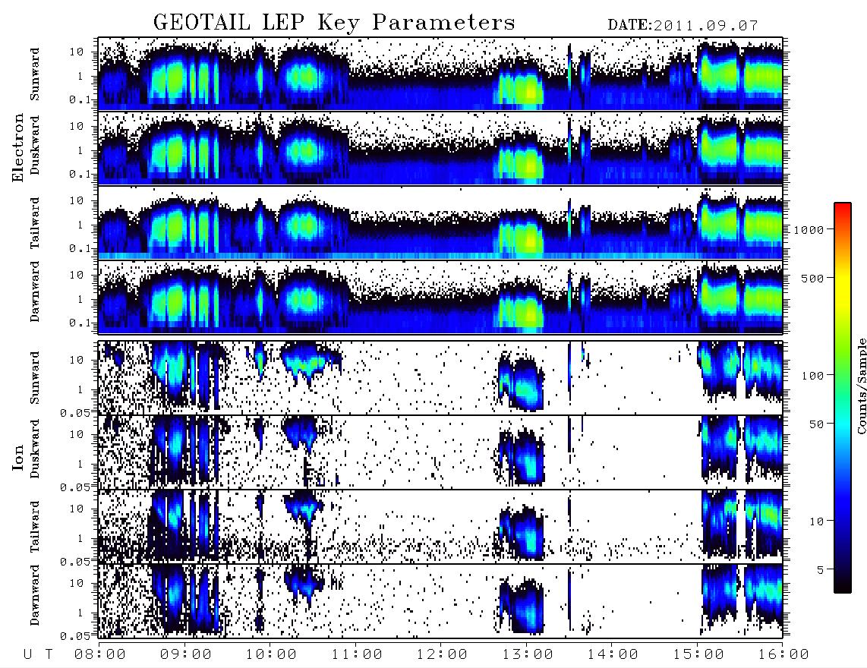Image resolution: width=867 pixels, height=668 pixels.
Task: Select the Electron "Dawnward" panel label
Action: click(35, 291)
